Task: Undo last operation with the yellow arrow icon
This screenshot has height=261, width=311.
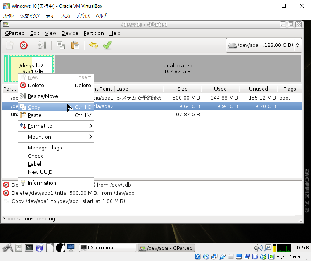Action: [93, 45]
